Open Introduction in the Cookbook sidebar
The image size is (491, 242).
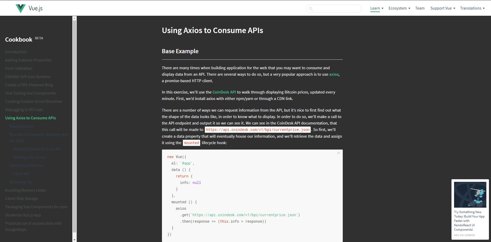tap(16, 52)
